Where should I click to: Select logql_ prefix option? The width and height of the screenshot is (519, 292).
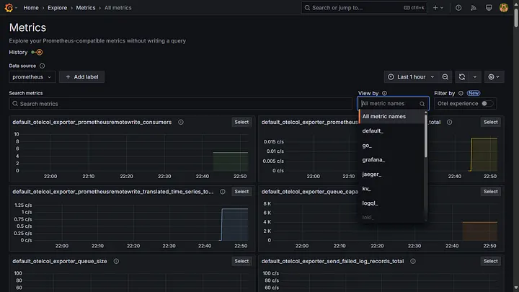(x=391, y=203)
